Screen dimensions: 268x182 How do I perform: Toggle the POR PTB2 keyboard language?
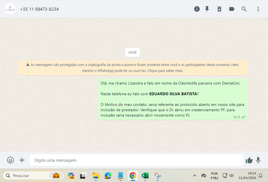(214, 176)
